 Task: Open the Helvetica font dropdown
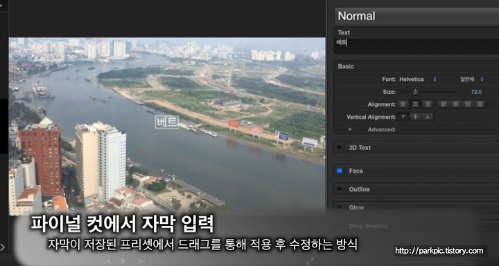(x=418, y=79)
